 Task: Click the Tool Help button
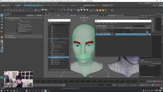(39, 15)
